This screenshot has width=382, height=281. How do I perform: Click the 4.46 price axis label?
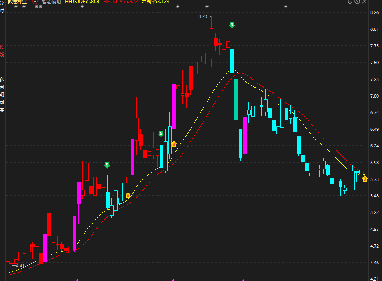(x=375, y=263)
